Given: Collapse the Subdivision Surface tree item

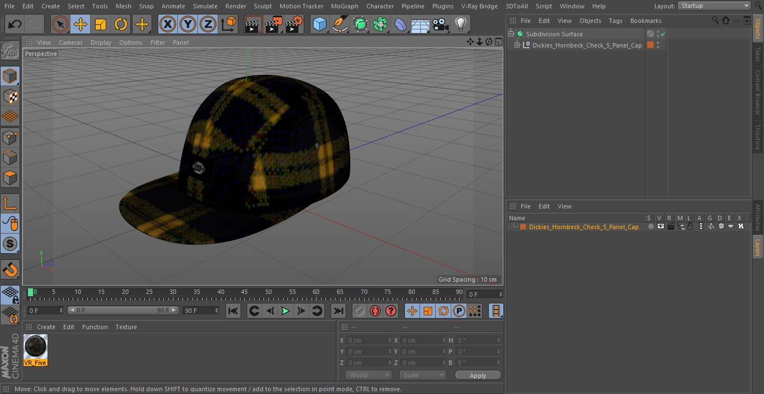Looking at the screenshot, I should tap(511, 34).
